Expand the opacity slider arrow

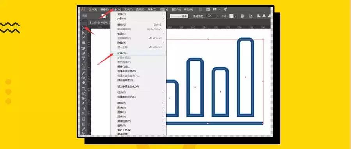[218, 16]
